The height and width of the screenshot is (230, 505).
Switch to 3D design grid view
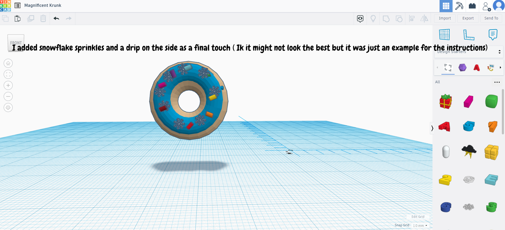click(x=446, y=6)
